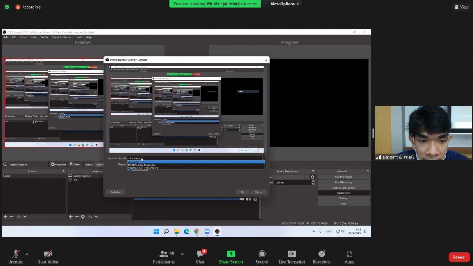The width and height of the screenshot is (473, 266).
Task: Reset properties with the Defaults button
Action: point(115,192)
